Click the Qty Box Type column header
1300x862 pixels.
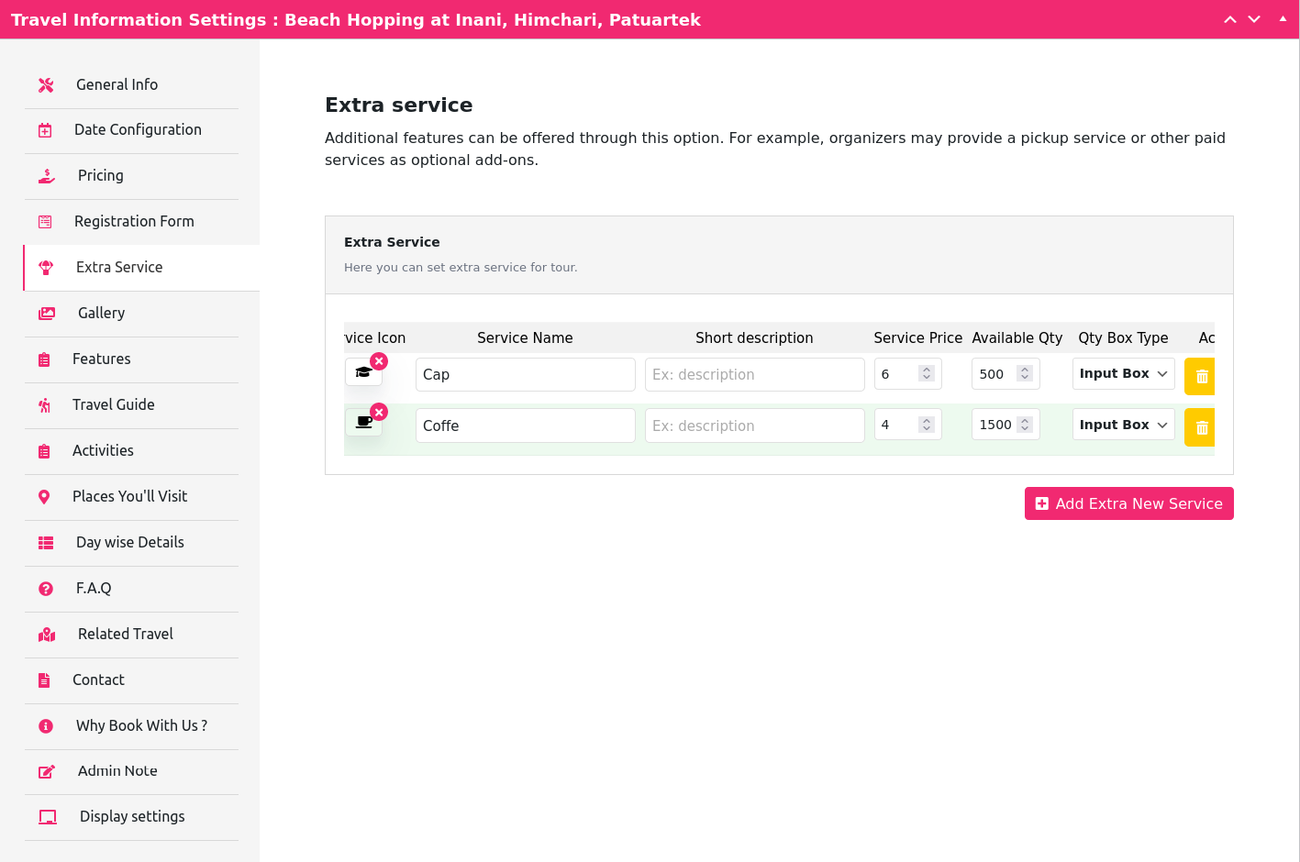click(x=1123, y=338)
